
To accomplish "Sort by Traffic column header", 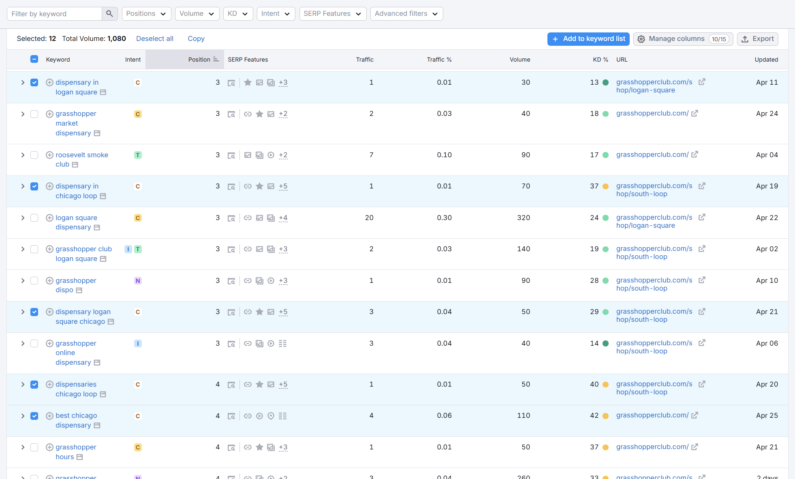I will click(365, 60).
